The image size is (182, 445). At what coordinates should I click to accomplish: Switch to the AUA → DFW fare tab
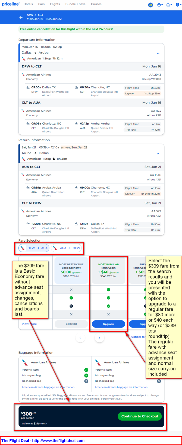point(67,248)
